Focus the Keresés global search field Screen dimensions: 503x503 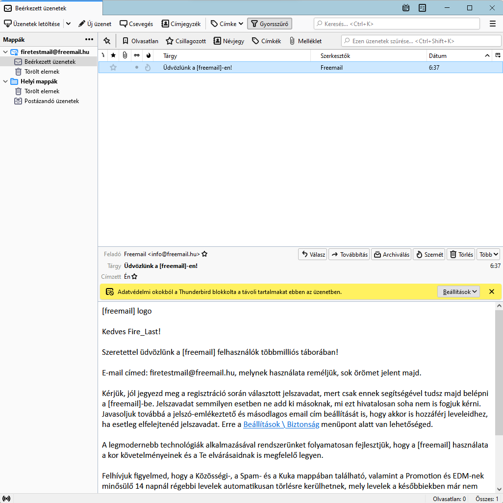pos(397,24)
